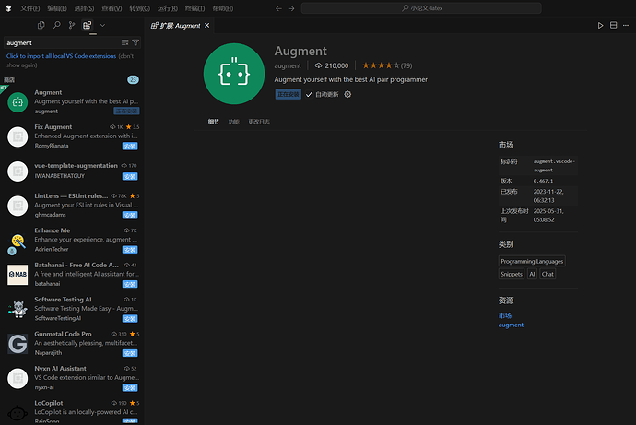
Task: Click the augment publisher name
Action: pos(288,65)
